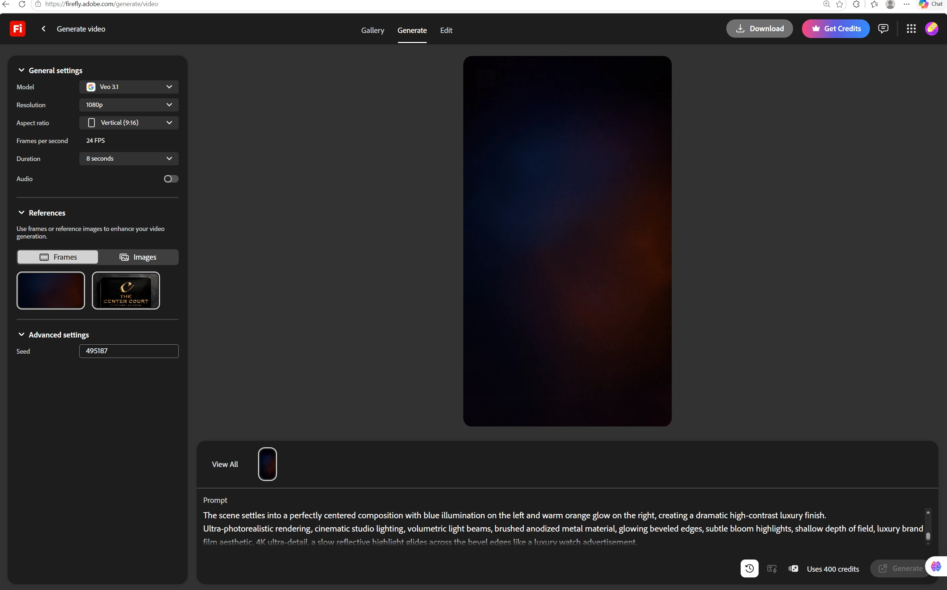Refresh the browser page
Image resolution: width=947 pixels, height=590 pixels.
pyautogui.click(x=22, y=4)
